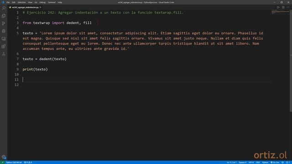The width and height of the screenshot is (292, 164).
Task: Click the 'import' keyword on line 3
Action: pos(58,23)
